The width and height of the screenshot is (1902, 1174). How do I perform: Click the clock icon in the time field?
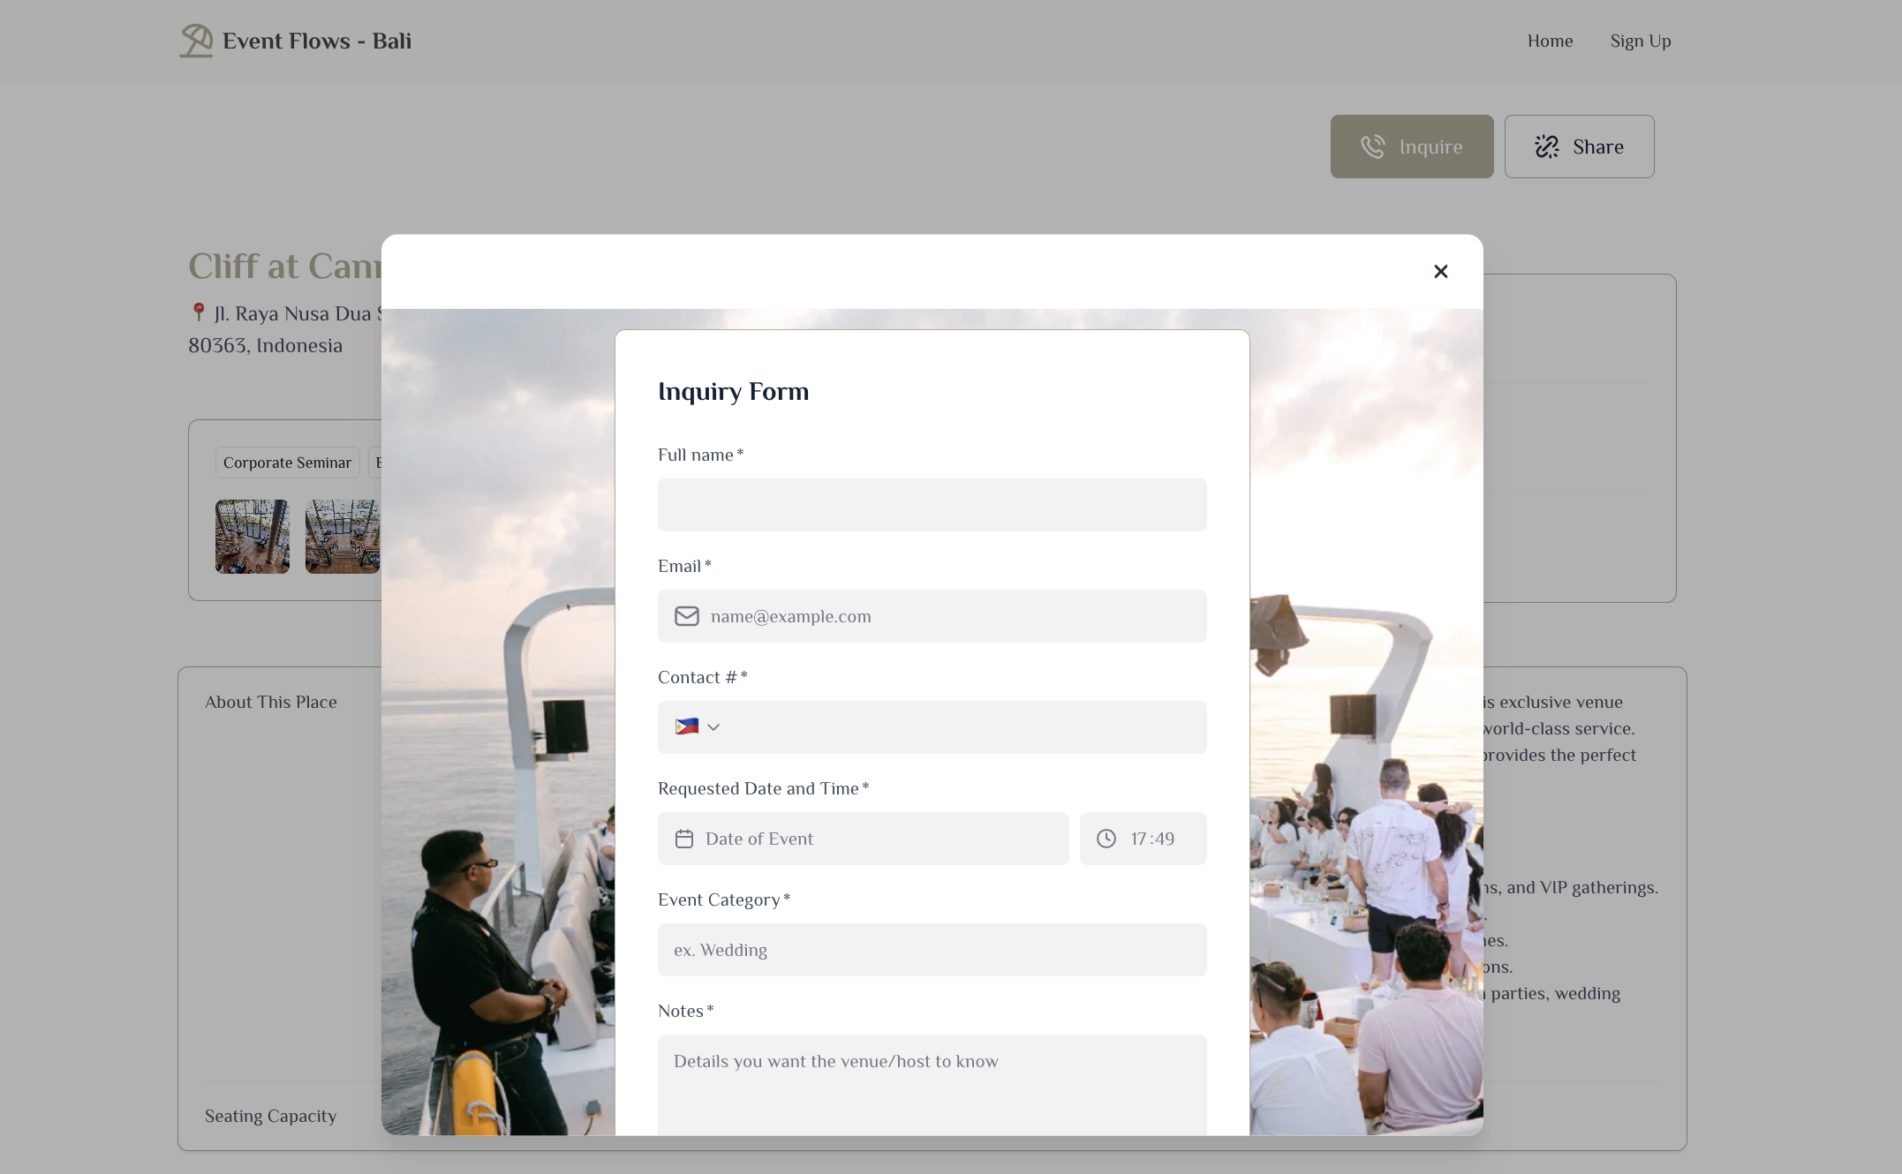click(x=1106, y=839)
